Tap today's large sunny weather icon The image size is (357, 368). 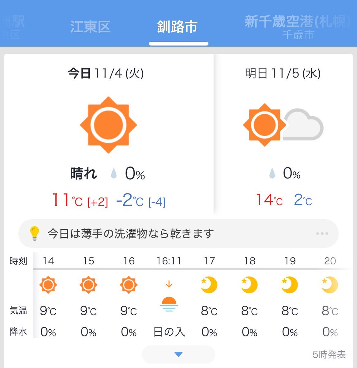click(x=108, y=125)
